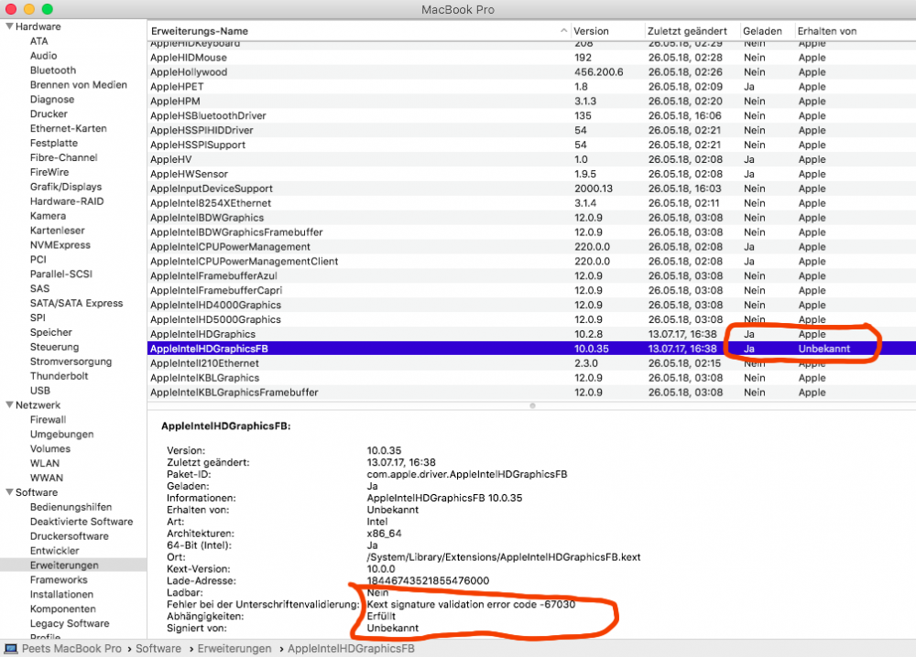Click Software in the bottom path bar
Image resolution: width=916 pixels, height=657 pixels.
coord(158,648)
